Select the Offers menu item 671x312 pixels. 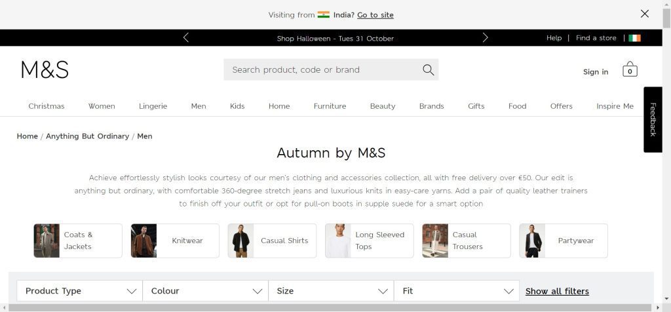pos(561,106)
